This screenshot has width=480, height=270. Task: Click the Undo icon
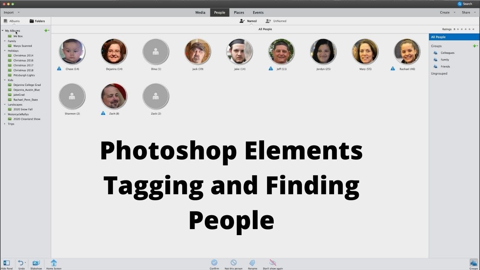[21, 263]
